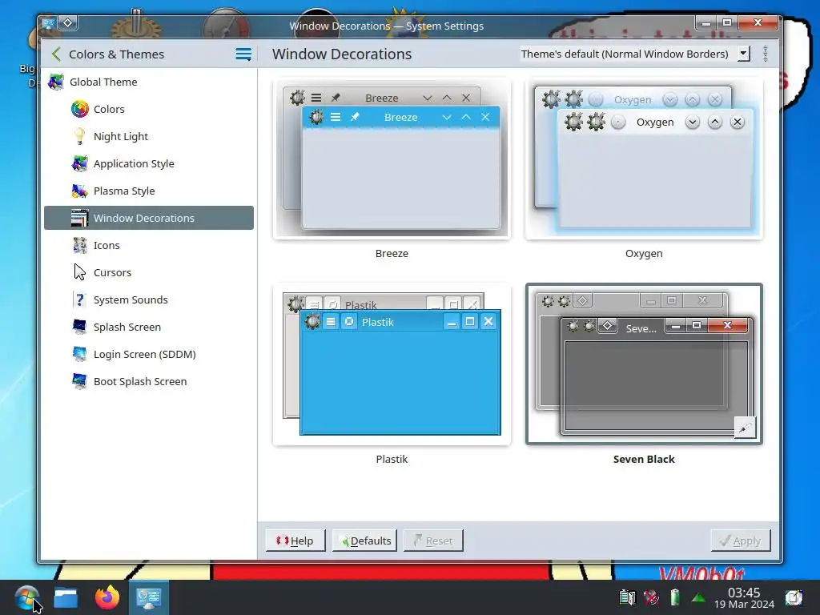Go back from Colors & Themes

tap(56, 54)
